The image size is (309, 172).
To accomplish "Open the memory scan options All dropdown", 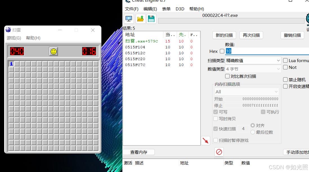I will pos(247,92).
